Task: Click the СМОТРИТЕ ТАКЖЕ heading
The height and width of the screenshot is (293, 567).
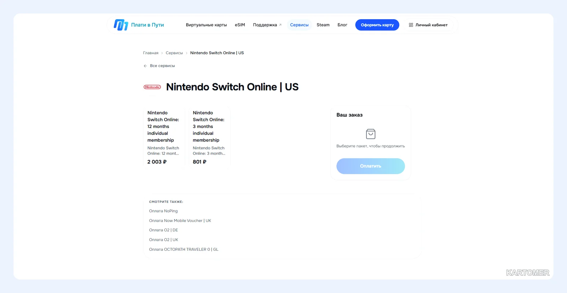Action: point(166,202)
